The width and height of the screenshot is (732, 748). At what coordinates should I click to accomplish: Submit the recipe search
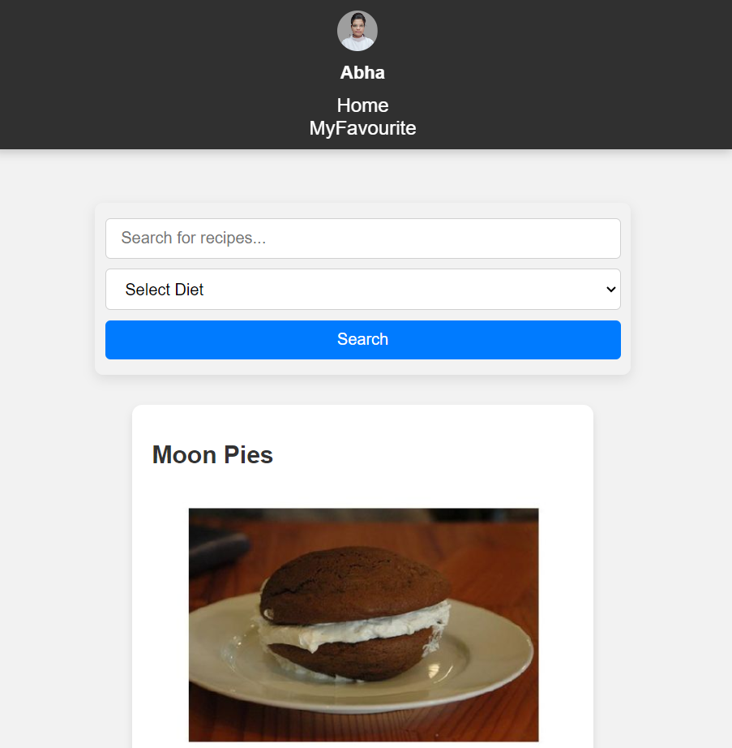click(362, 339)
